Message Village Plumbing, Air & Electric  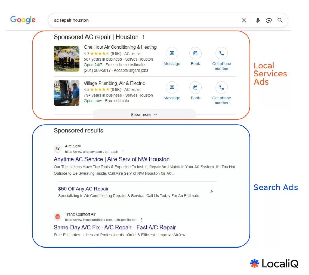click(x=172, y=91)
